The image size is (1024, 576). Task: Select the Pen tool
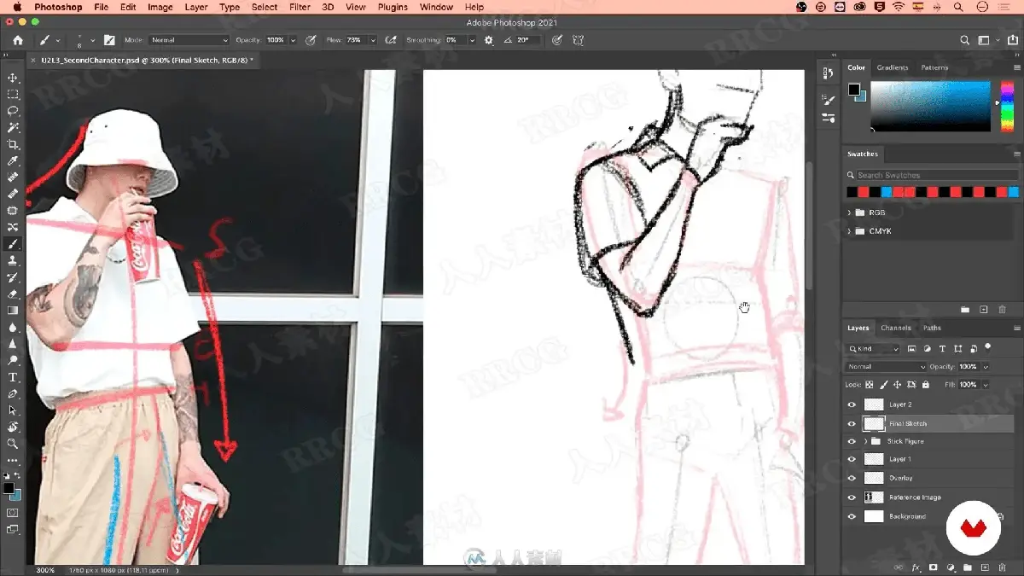[x=13, y=393]
